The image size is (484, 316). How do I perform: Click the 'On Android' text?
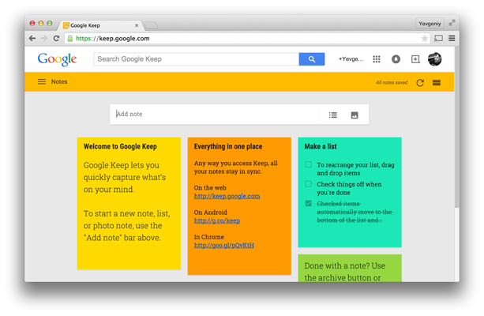[211, 213]
